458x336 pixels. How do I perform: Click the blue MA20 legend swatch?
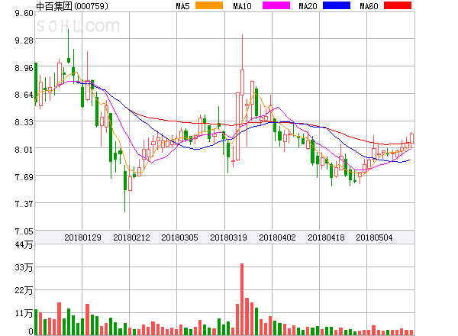click(x=337, y=5)
